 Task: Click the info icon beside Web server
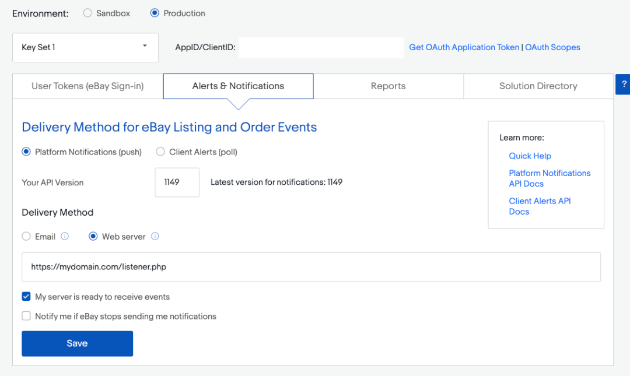click(155, 237)
